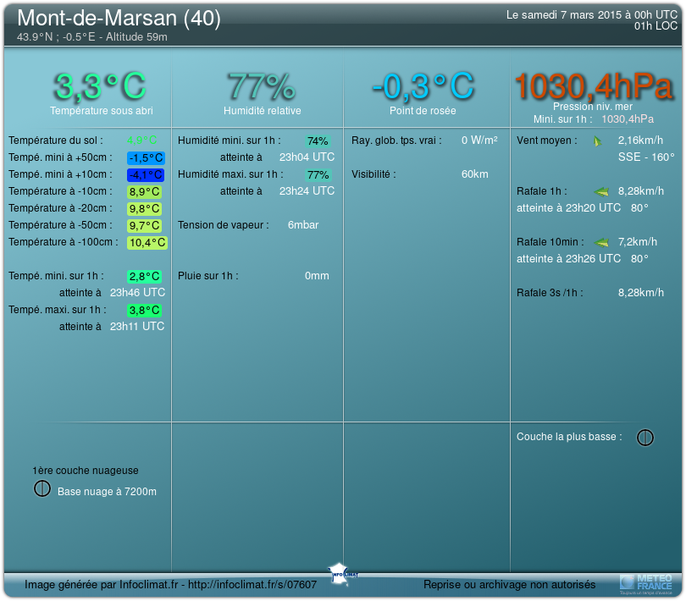This screenshot has height=601, width=686.
Task: Click the 2,8°C minimum temperature badge
Action: pyautogui.click(x=144, y=277)
